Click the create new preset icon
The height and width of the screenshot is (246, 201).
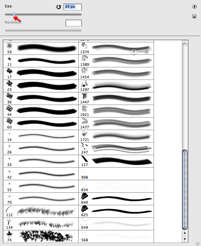click(194, 16)
